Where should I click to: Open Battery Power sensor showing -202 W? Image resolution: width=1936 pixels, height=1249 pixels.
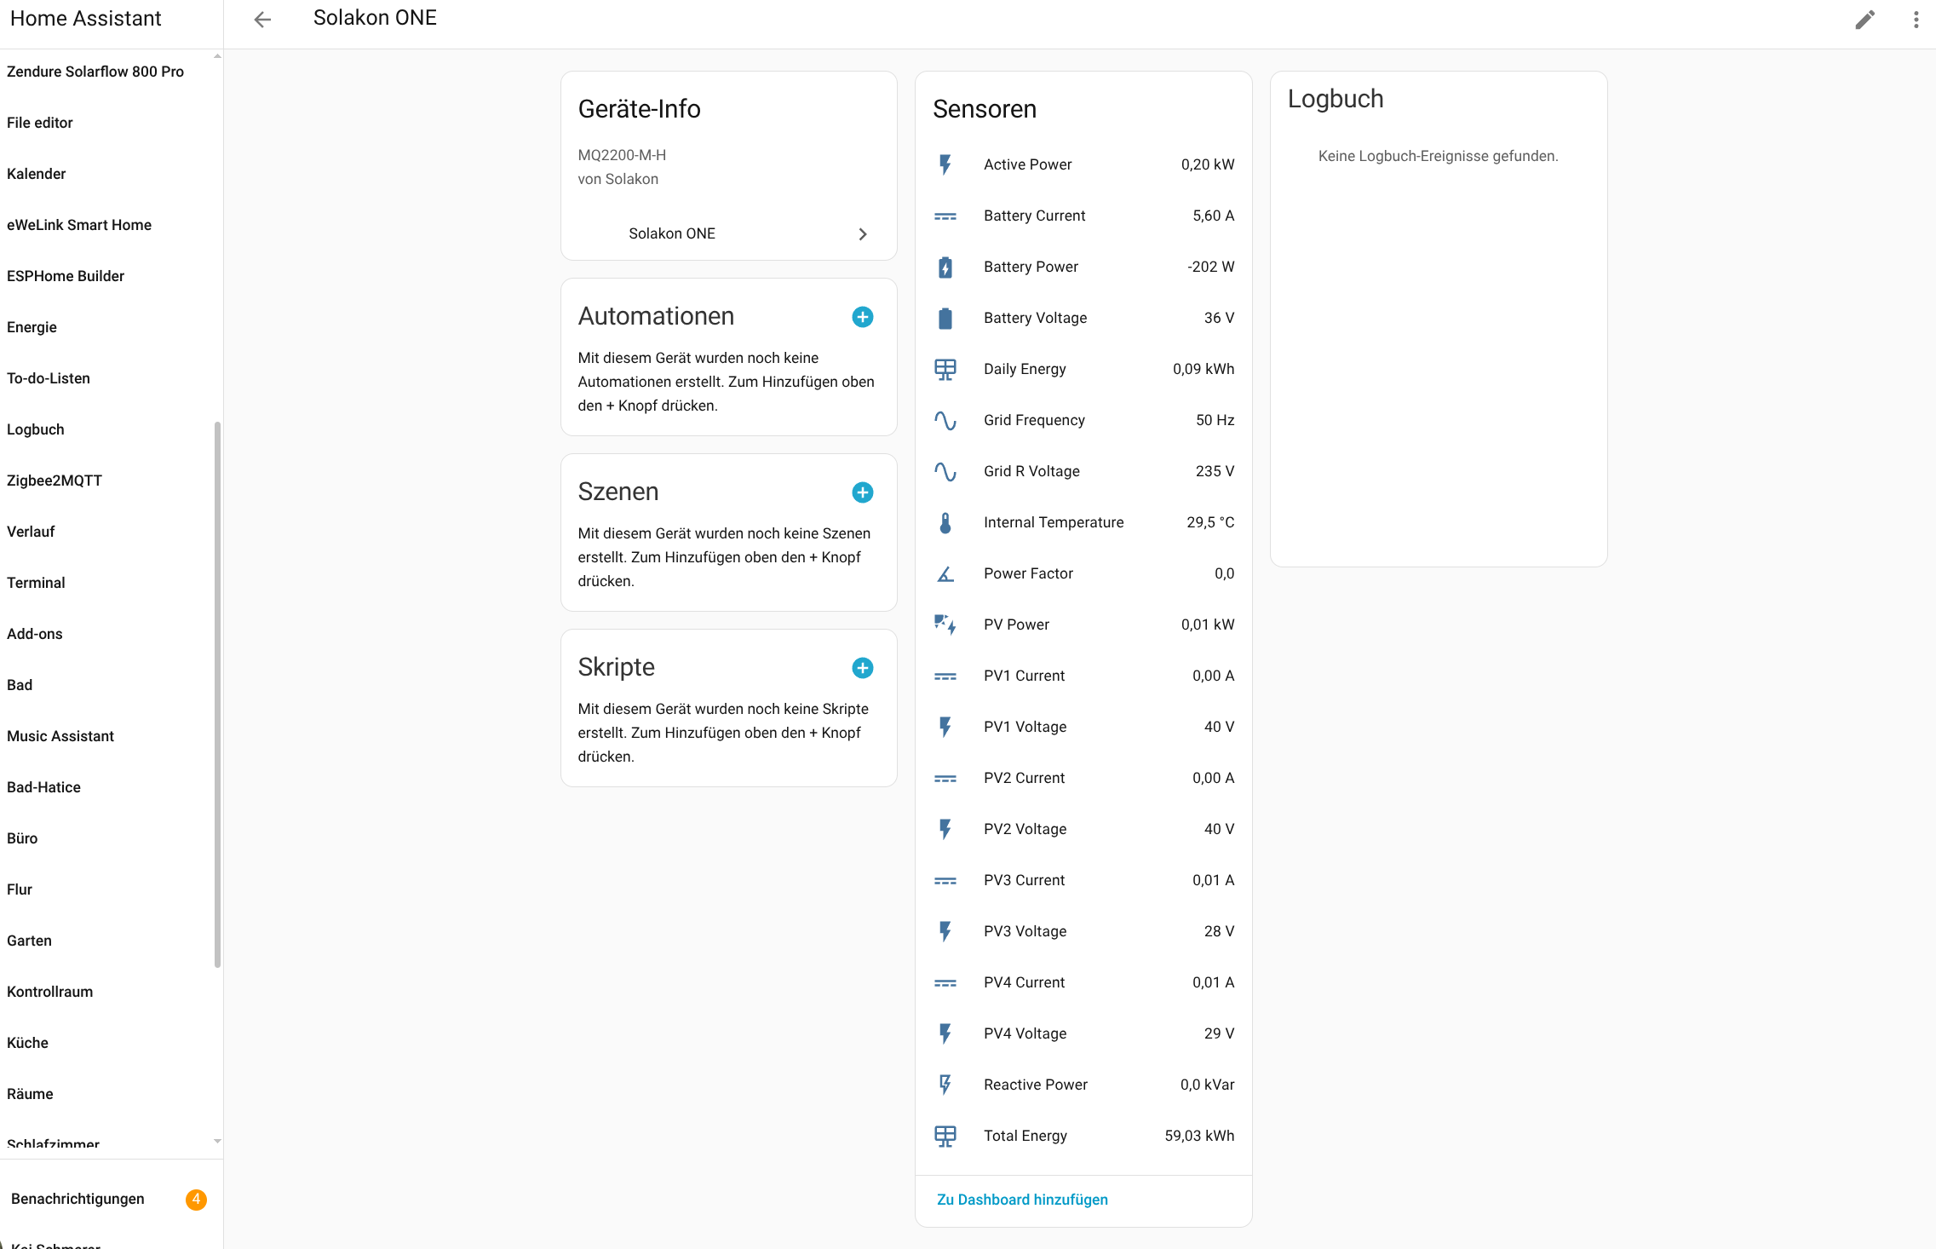coord(1083,267)
